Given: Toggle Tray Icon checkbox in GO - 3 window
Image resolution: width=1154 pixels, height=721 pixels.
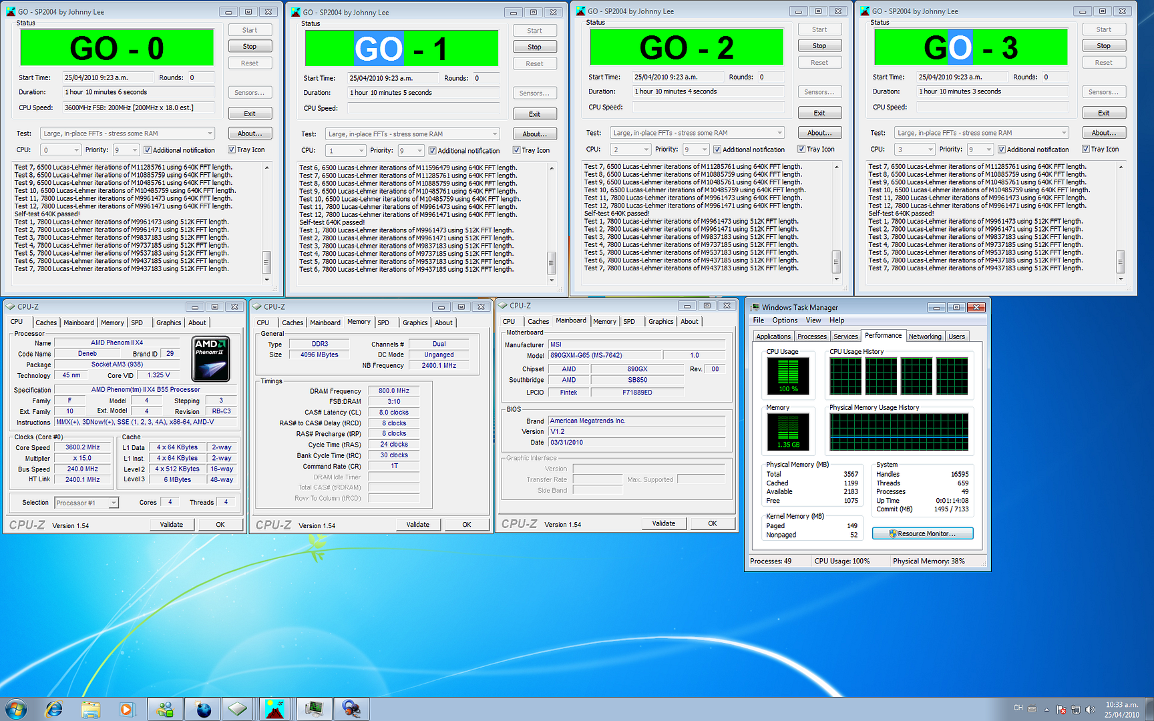Looking at the screenshot, I should pos(1086,149).
